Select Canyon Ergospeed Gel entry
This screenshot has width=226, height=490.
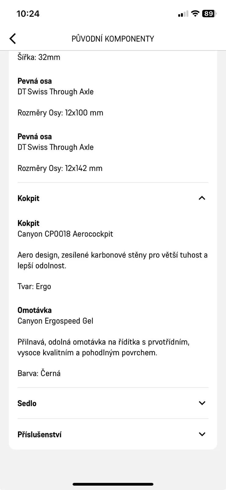55,321
